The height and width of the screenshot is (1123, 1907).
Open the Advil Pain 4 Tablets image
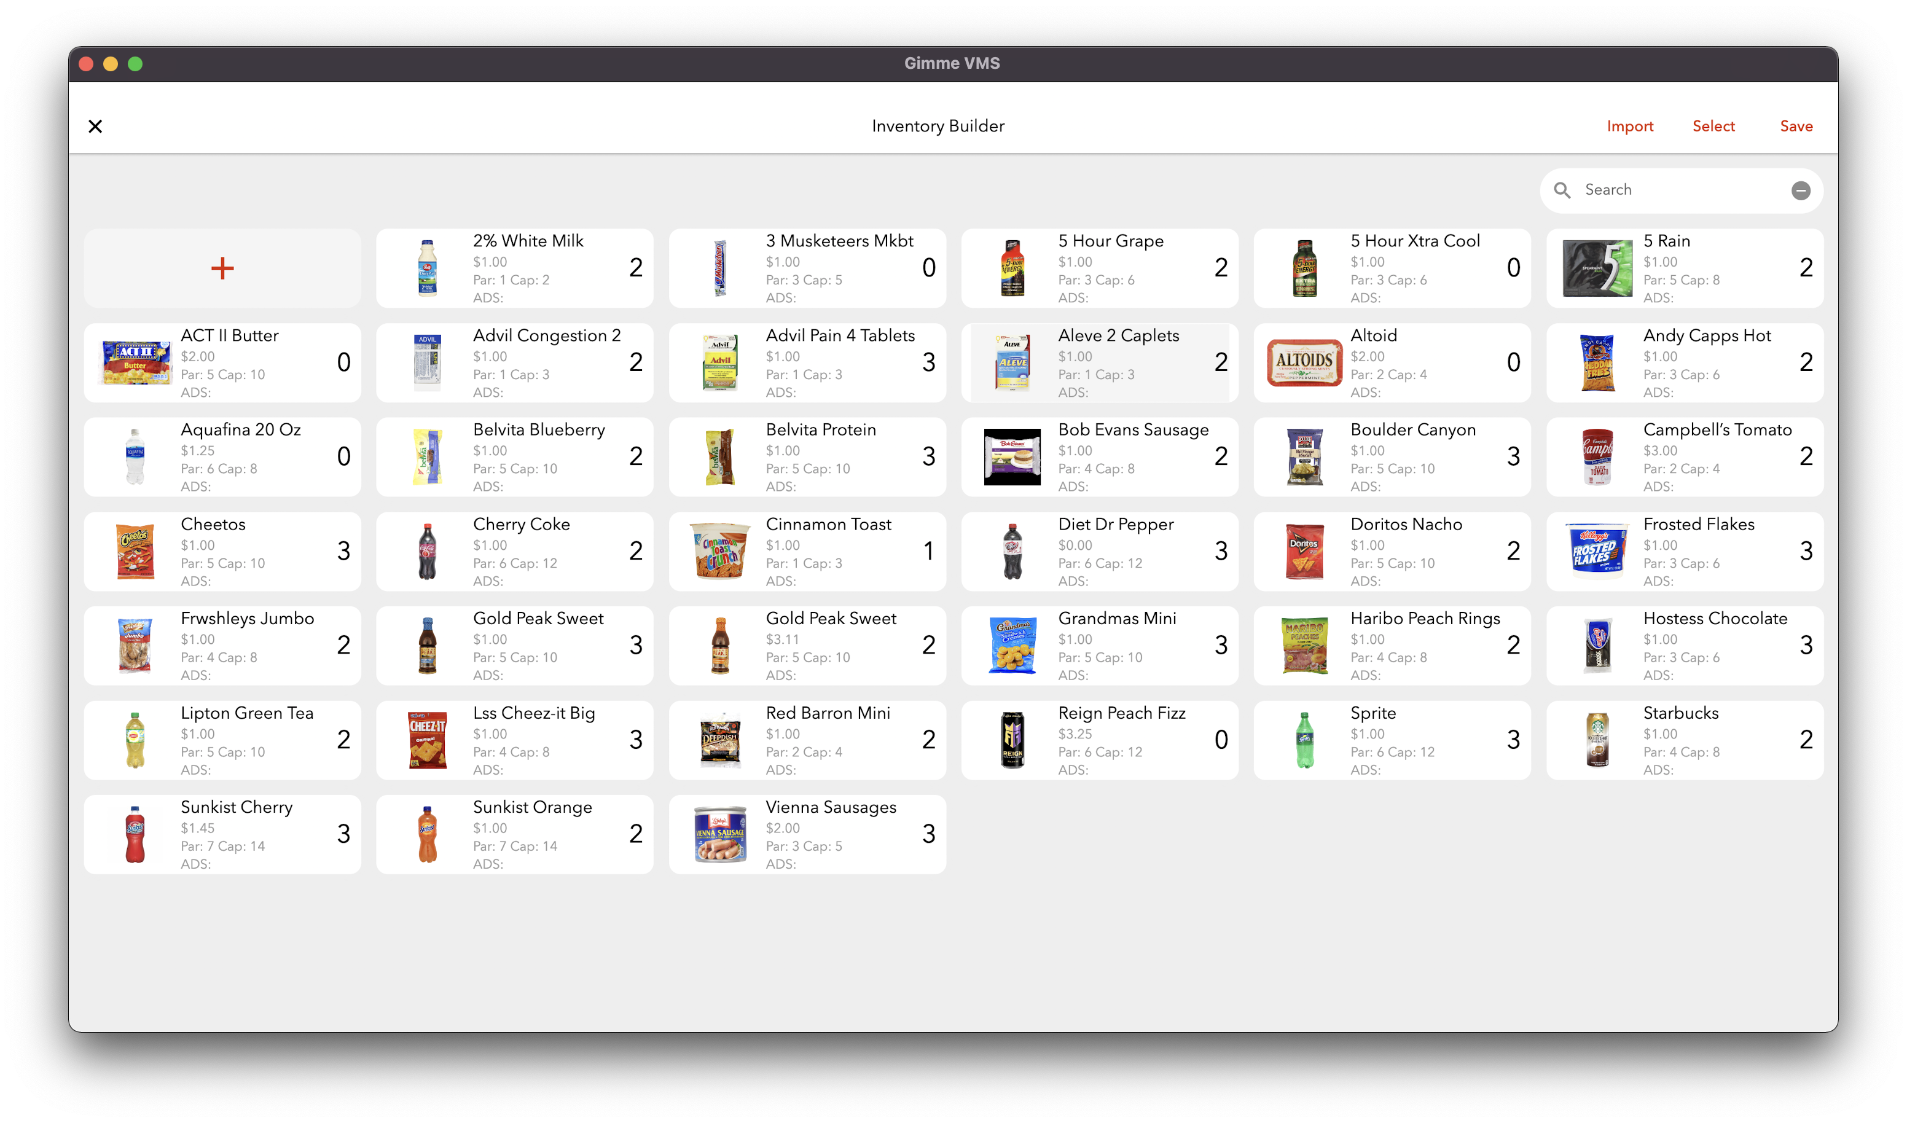(719, 362)
